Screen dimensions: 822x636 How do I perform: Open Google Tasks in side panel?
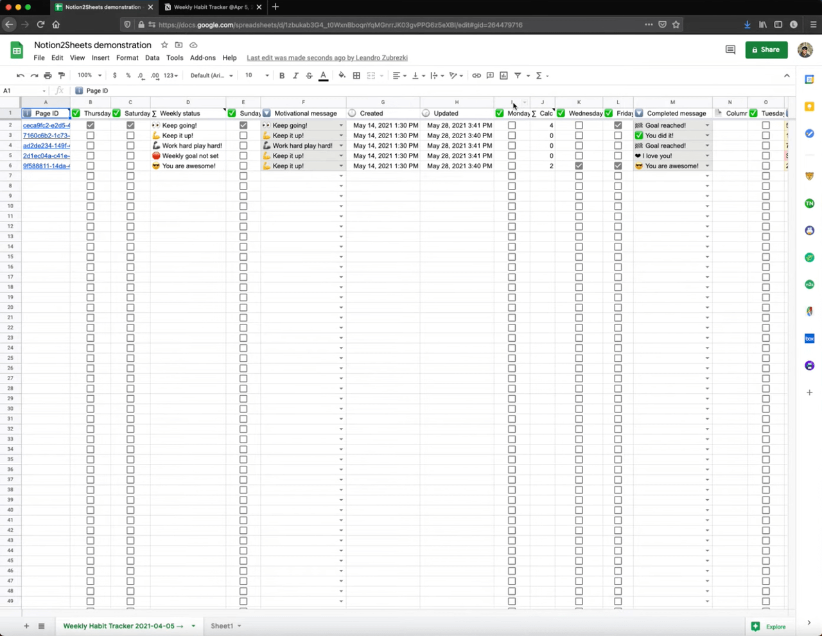(809, 134)
